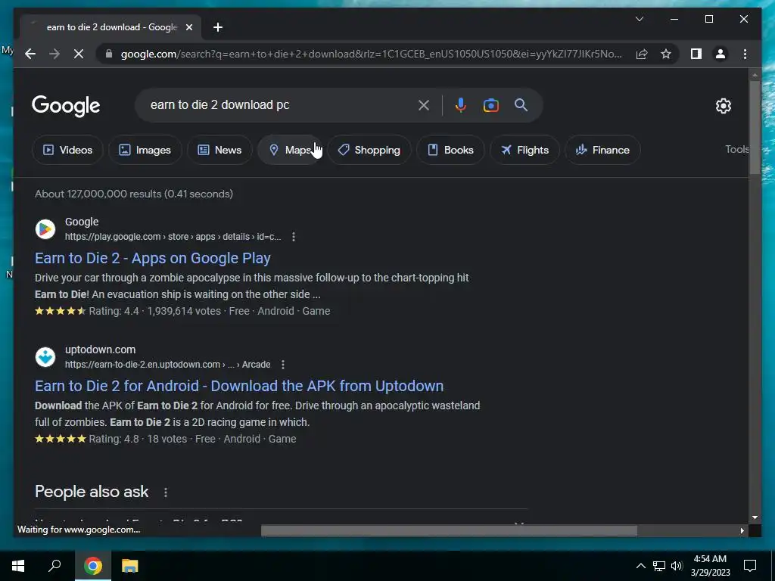Open Google quick settings gear
The height and width of the screenshot is (581, 775).
pos(723,106)
